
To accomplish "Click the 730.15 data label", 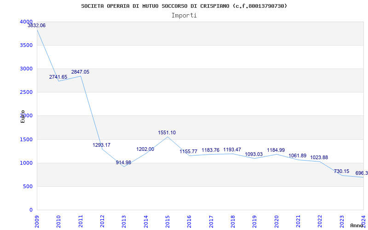I will pos(341,172).
